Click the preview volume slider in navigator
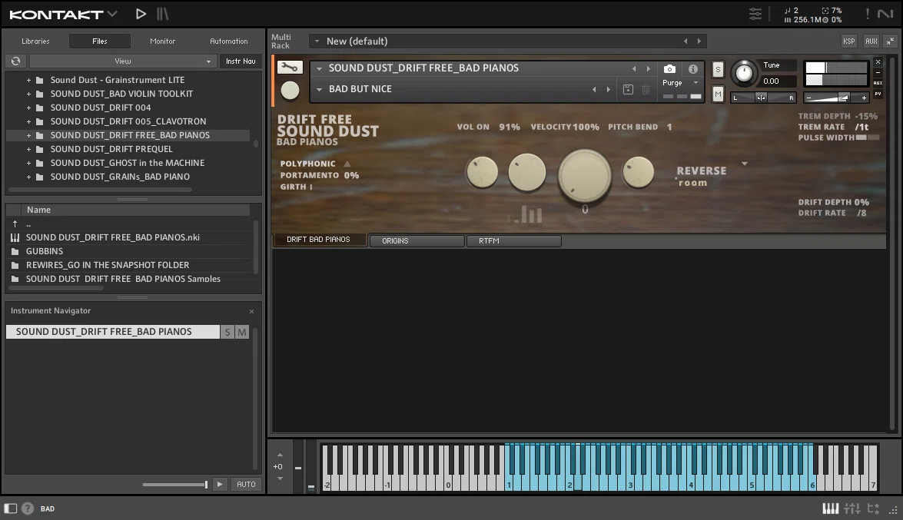The width and height of the screenshot is (903, 520). [x=175, y=485]
